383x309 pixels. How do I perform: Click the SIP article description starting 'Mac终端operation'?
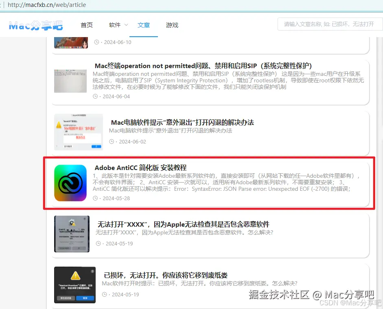point(228,80)
